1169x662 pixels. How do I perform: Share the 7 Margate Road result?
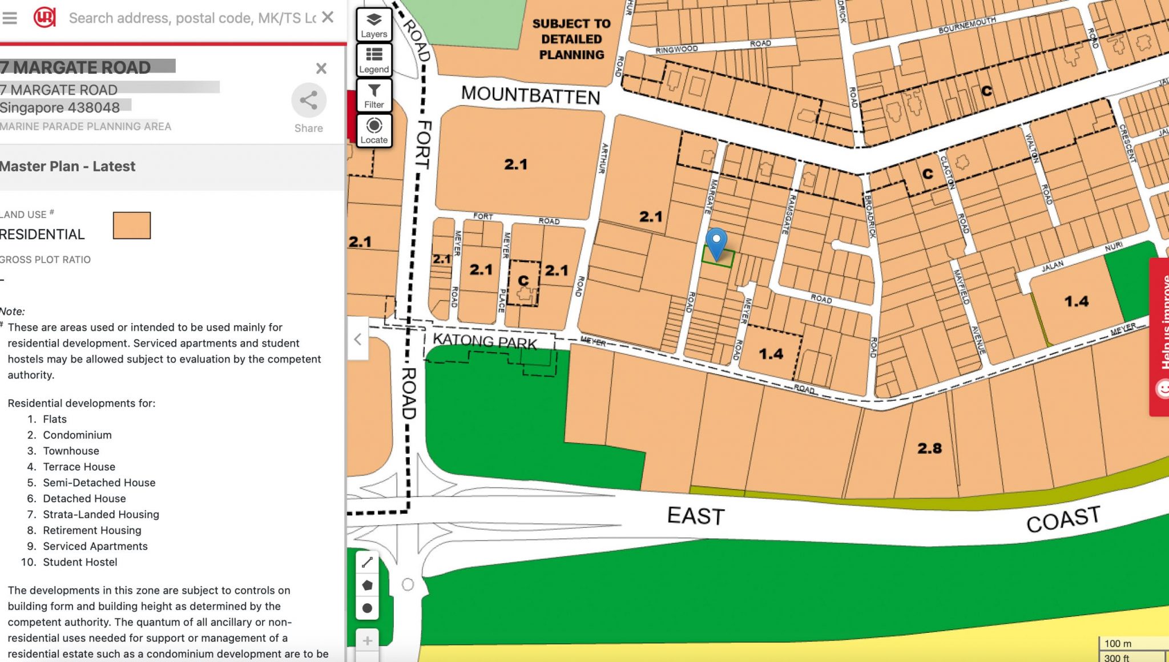point(308,101)
